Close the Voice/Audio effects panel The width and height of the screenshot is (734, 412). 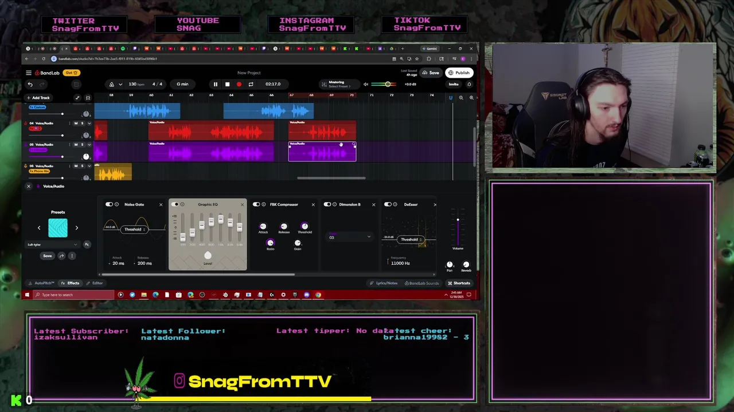click(x=29, y=186)
